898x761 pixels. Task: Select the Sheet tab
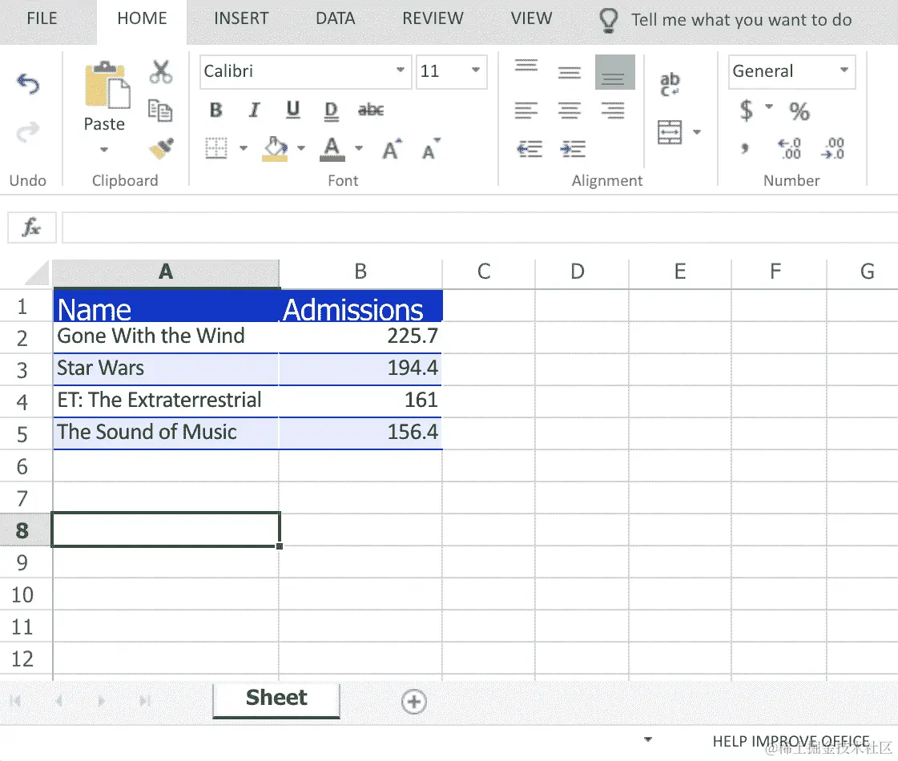[x=276, y=699]
